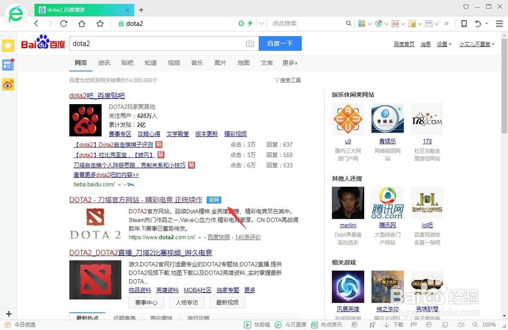
Task: Open 今日优选 in the status bar
Action: point(20,324)
